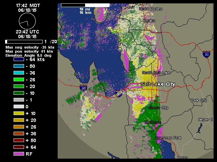Pick the +10 yellow legend swatch

tap(19, 113)
